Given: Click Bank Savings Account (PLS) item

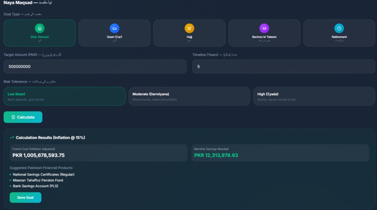Looking at the screenshot, I should click(x=36, y=186).
